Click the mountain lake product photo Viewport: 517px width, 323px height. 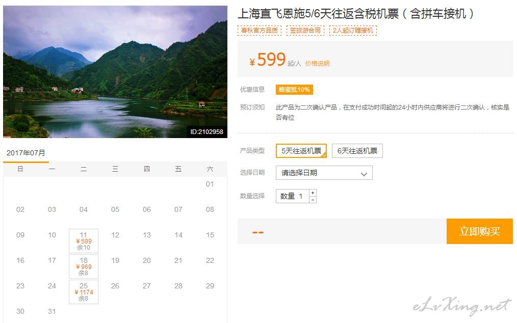(115, 71)
